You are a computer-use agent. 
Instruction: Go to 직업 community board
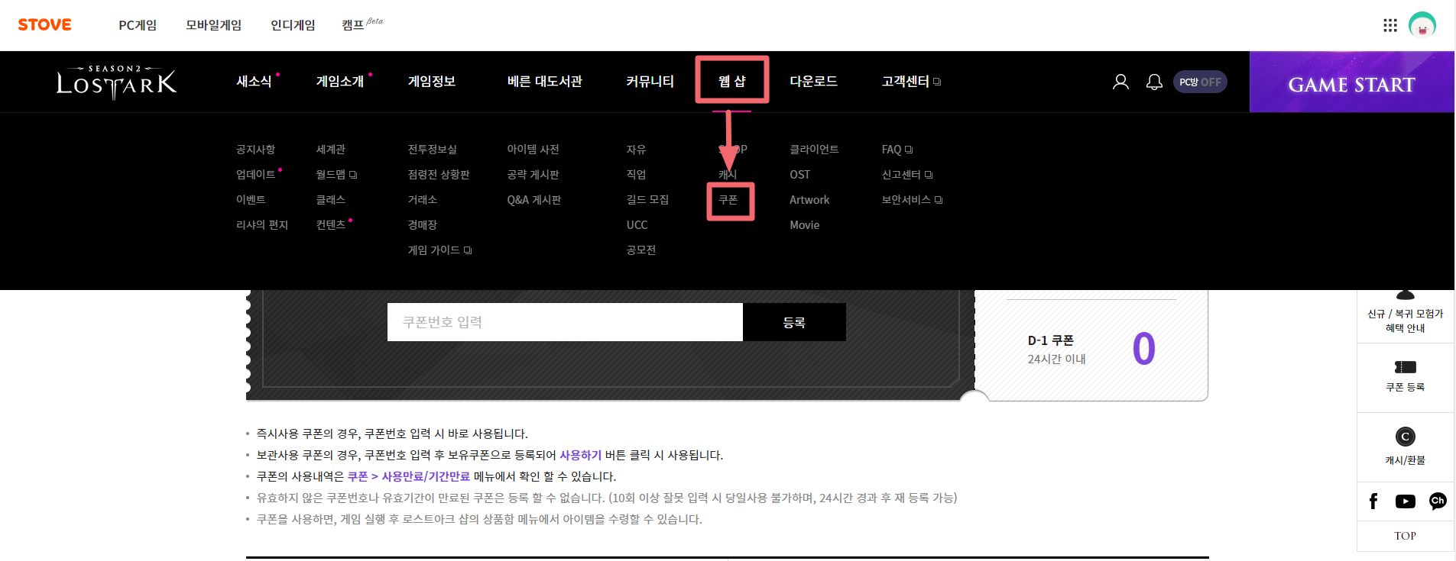(636, 175)
